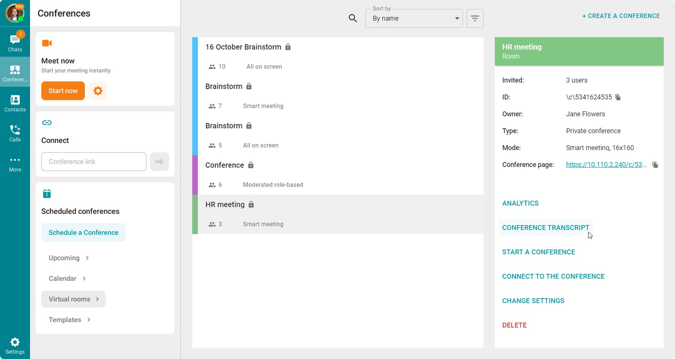Copy the conference page link icon
The image size is (675, 359).
655,165
